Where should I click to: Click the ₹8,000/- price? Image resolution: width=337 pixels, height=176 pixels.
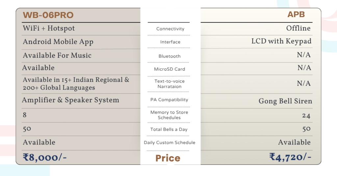pyautogui.click(x=45, y=158)
